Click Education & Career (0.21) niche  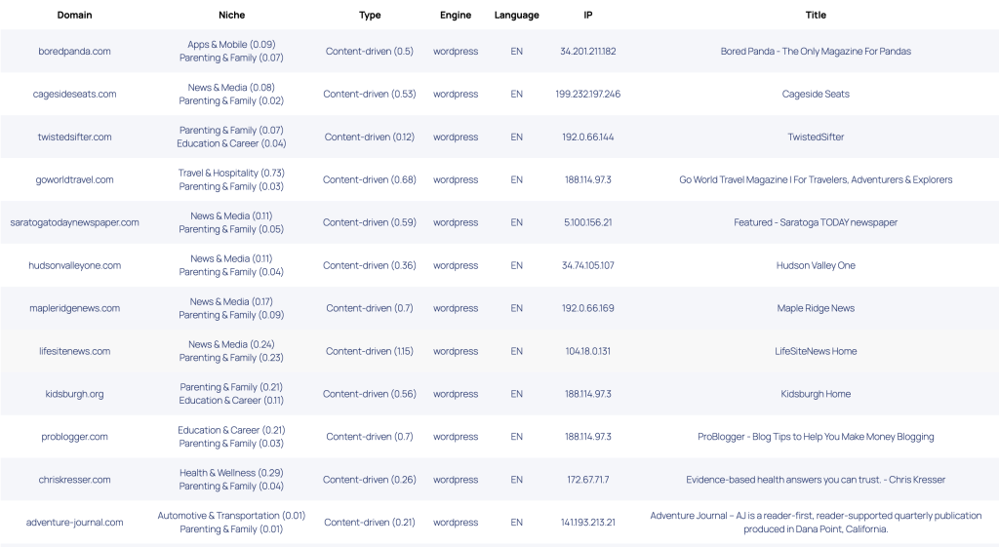[x=231, y=430]
